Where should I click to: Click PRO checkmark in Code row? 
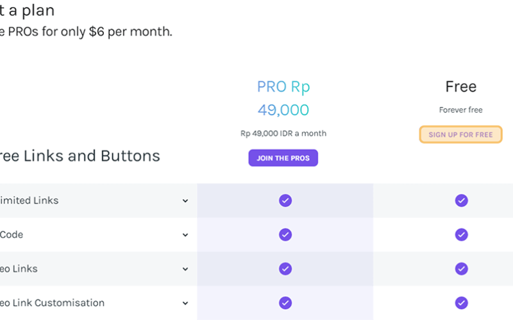click(x=285, y=234)
